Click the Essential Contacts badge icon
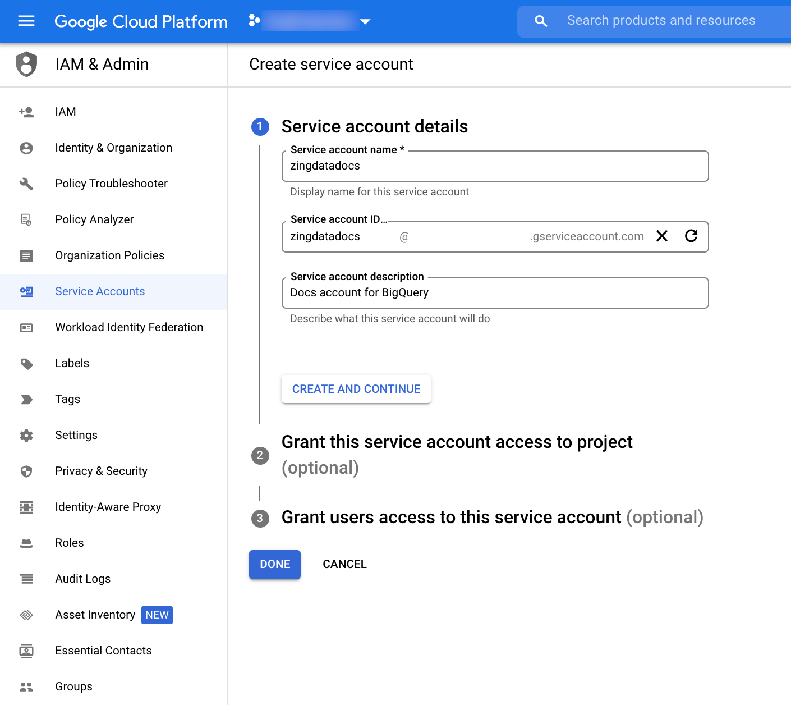Screen dimensions: 791x705 pos(26,651)
